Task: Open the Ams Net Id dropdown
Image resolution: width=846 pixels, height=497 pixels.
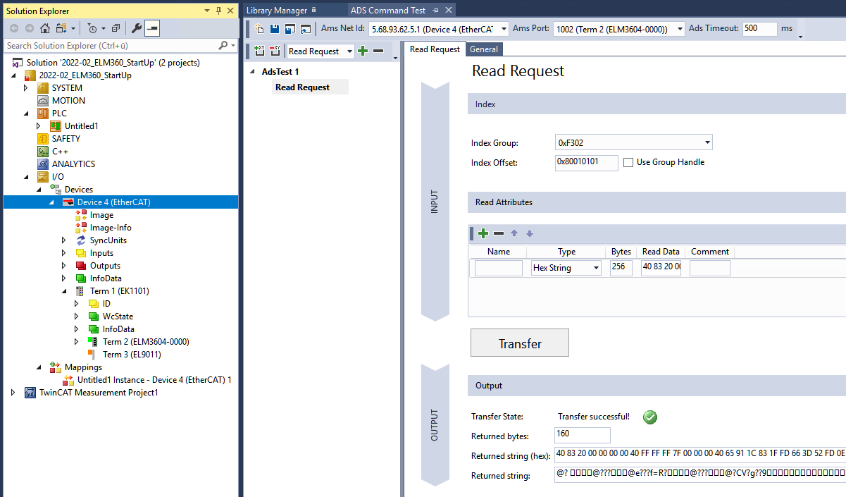Action: (x=504, y=29)
